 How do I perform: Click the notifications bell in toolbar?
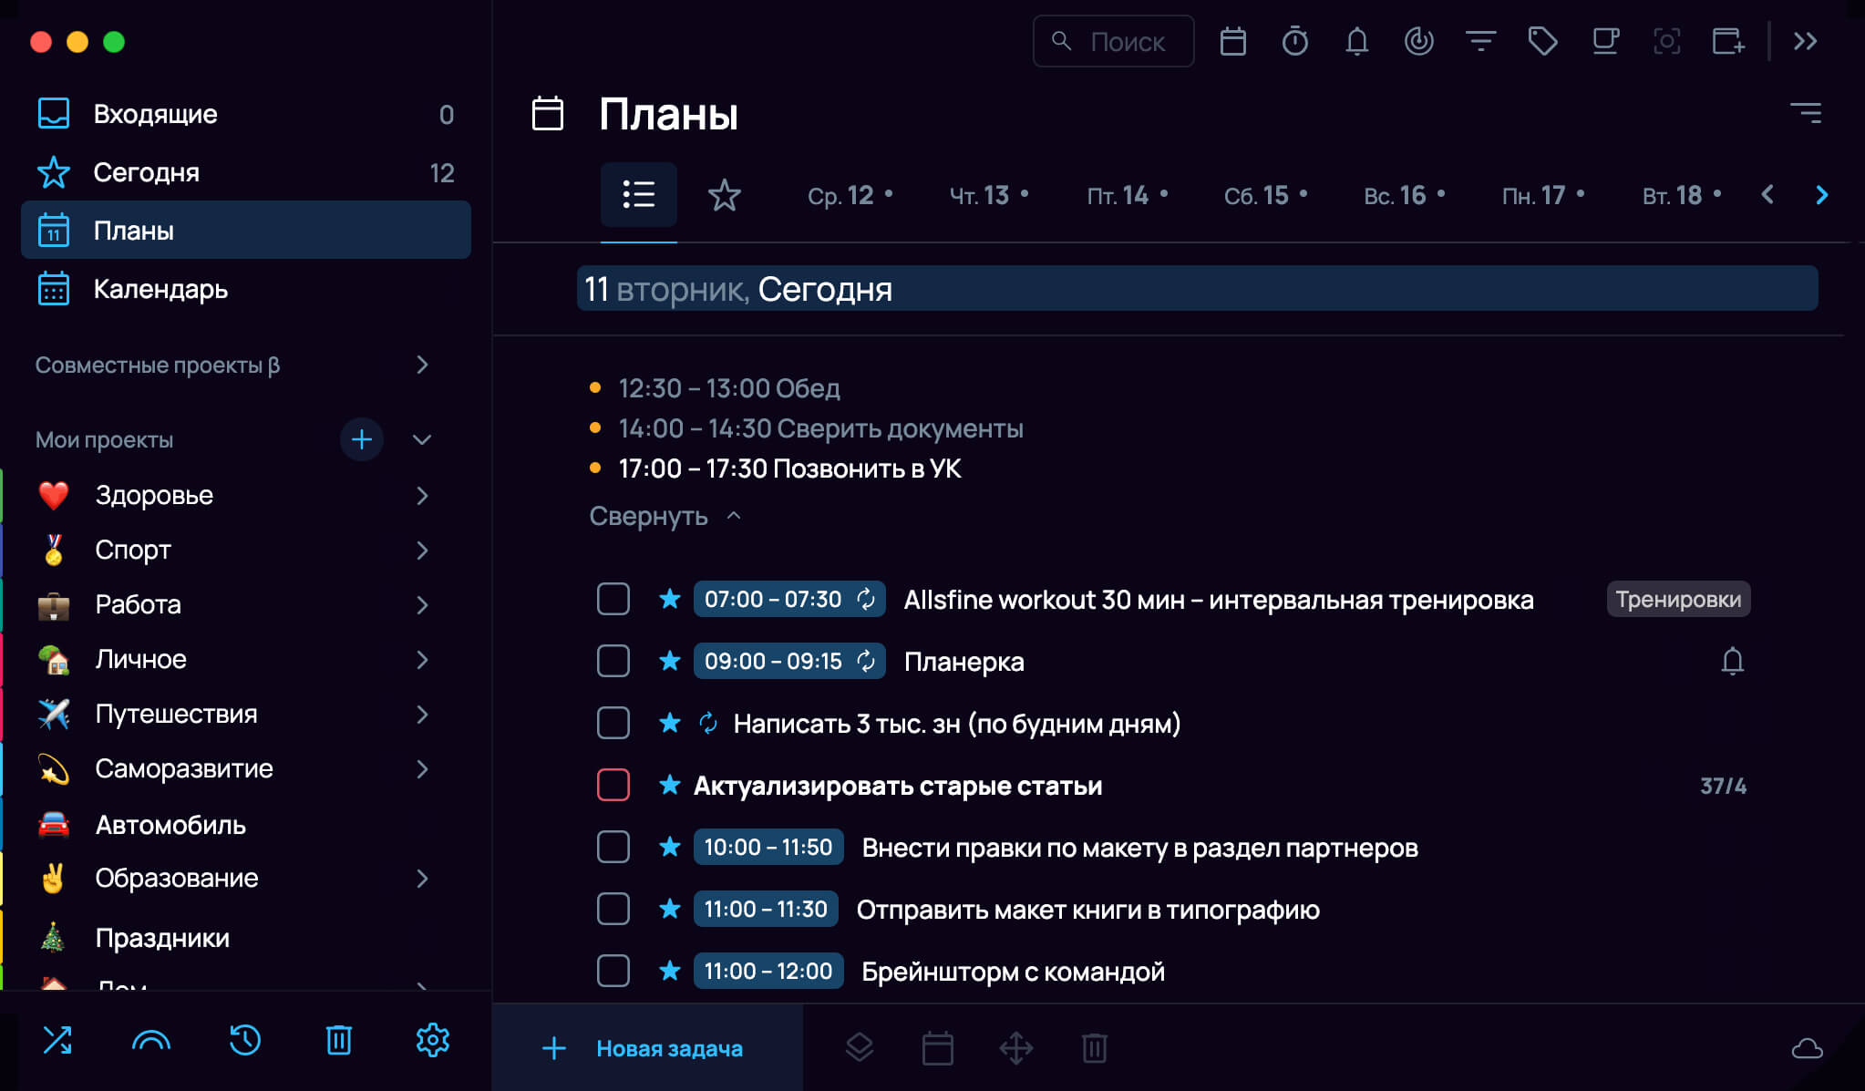[1356, 41]
